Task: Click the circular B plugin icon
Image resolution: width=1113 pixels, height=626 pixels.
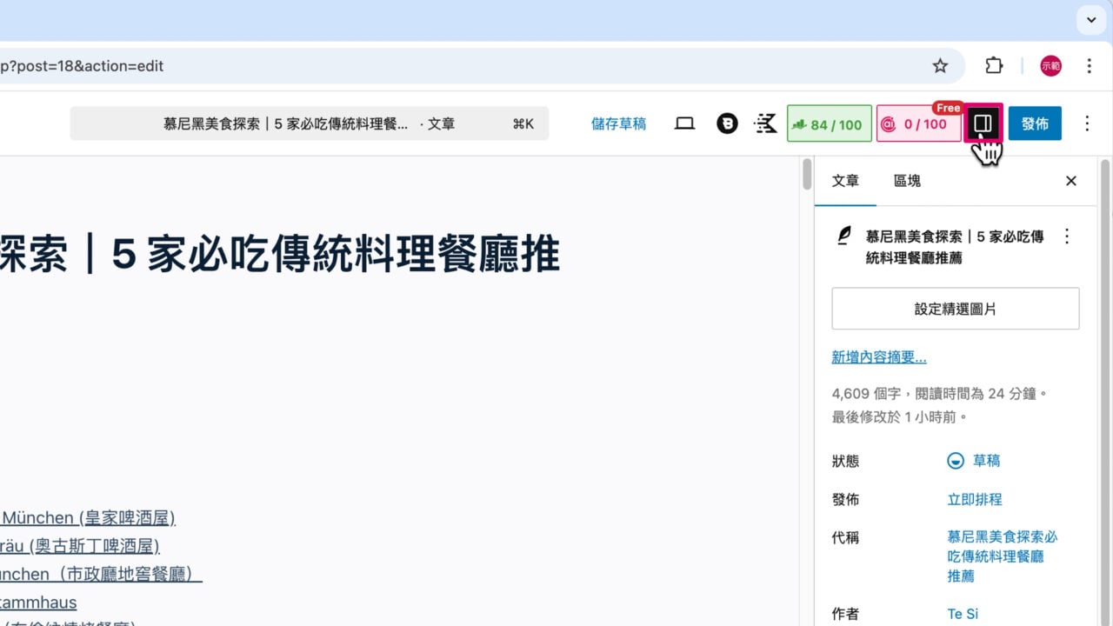Action: tap(727, 123)
